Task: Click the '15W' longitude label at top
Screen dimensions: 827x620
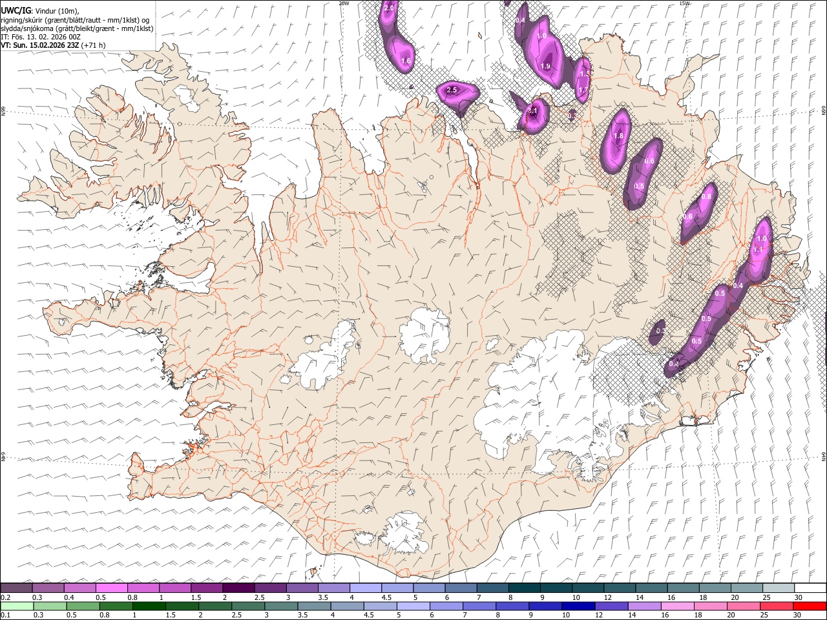Action: [x=684, y=3]
